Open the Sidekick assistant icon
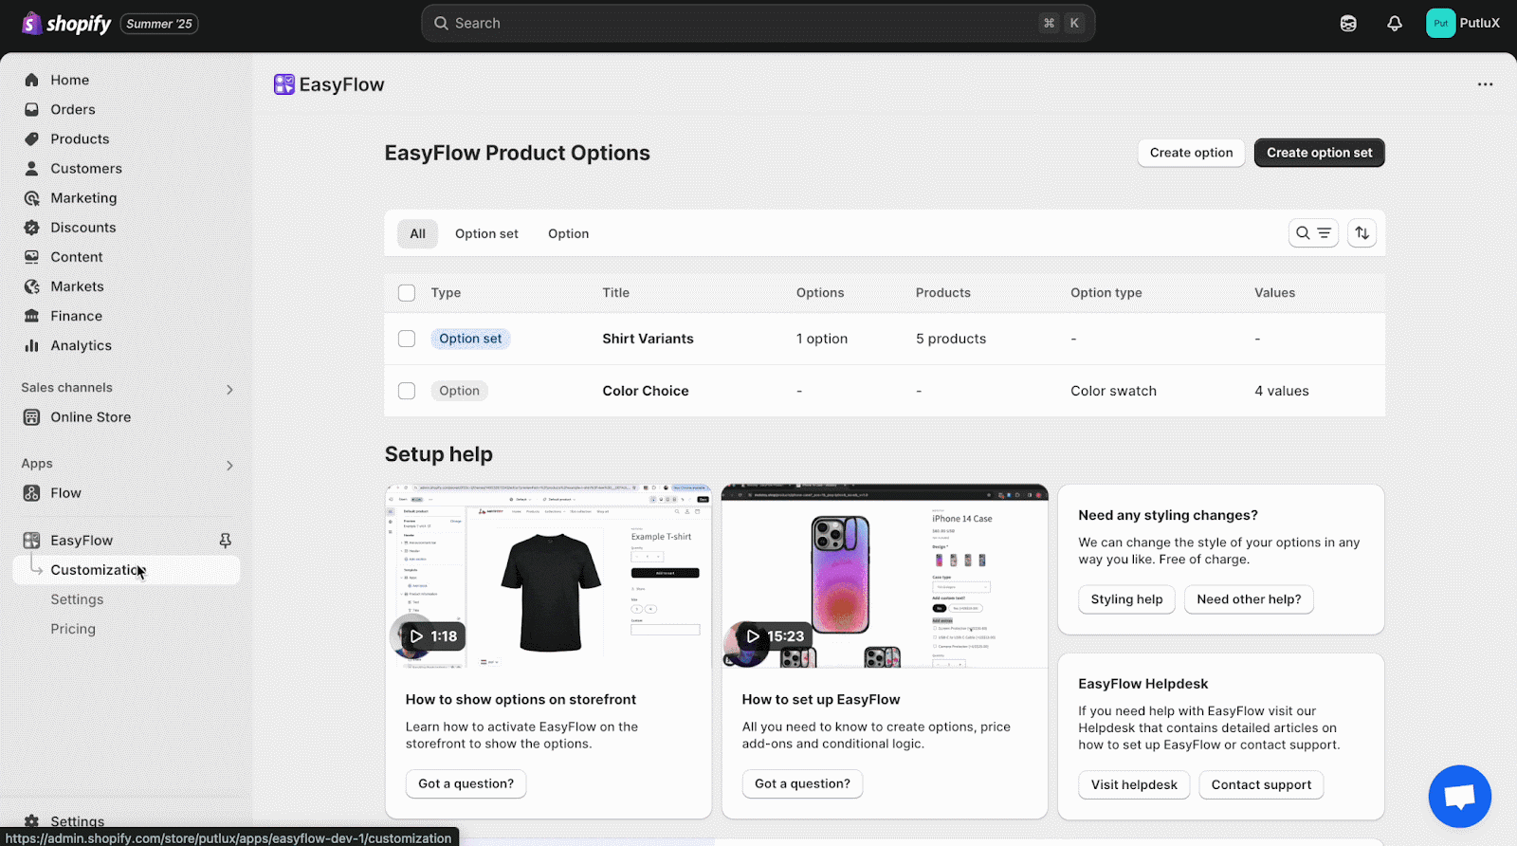 1348,24
